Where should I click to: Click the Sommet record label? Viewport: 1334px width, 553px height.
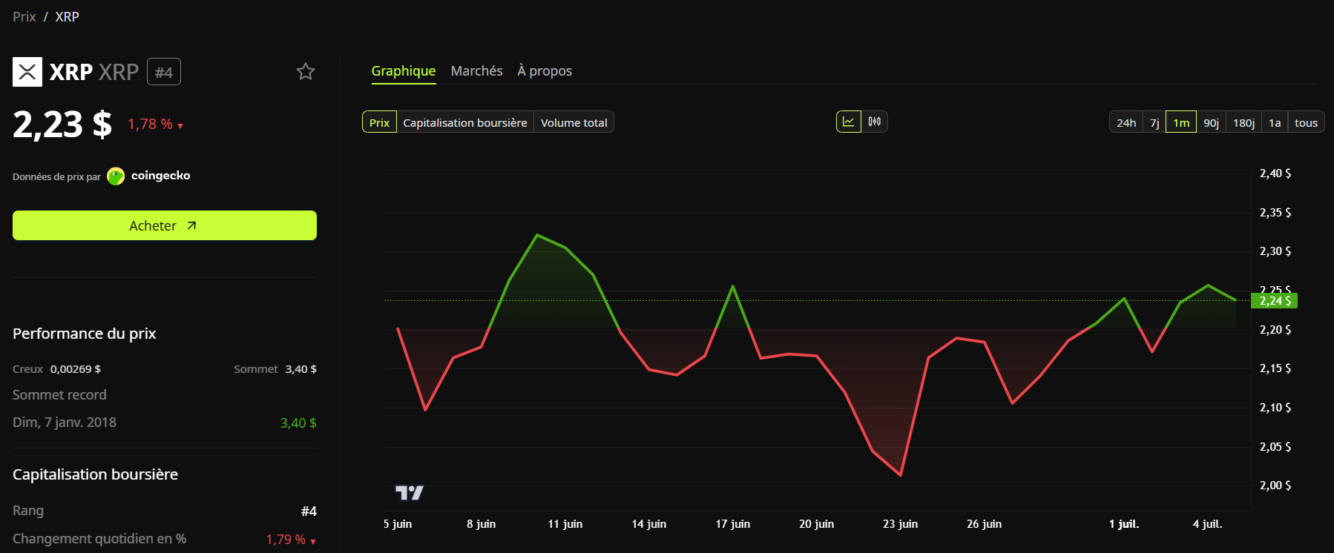tap(59, 395)
